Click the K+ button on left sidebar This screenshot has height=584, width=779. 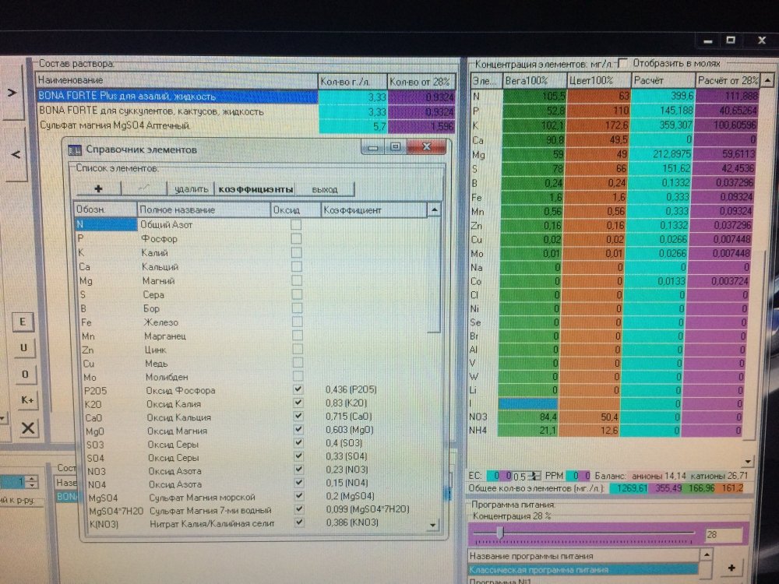pos(26,399)
